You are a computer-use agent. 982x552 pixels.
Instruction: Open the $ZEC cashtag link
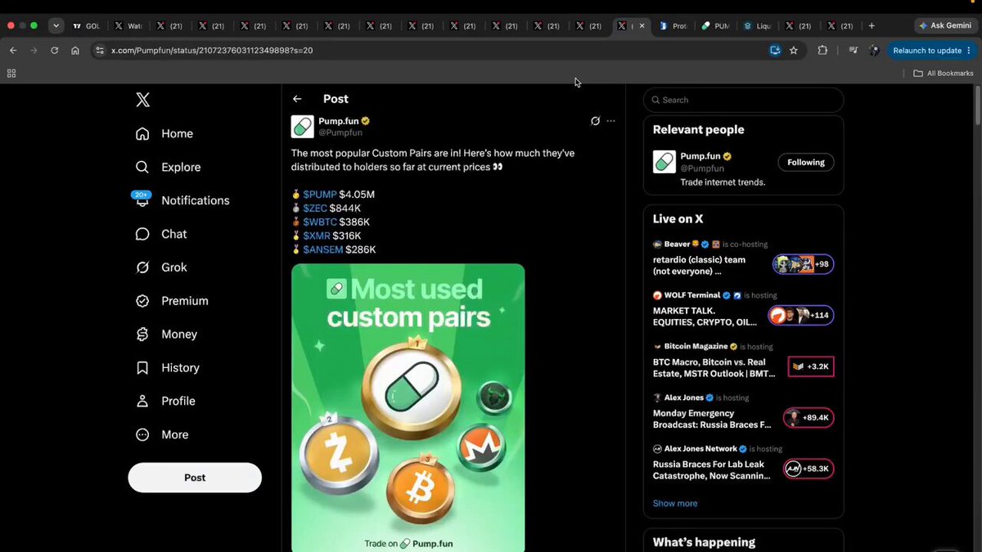coord(315,209)
